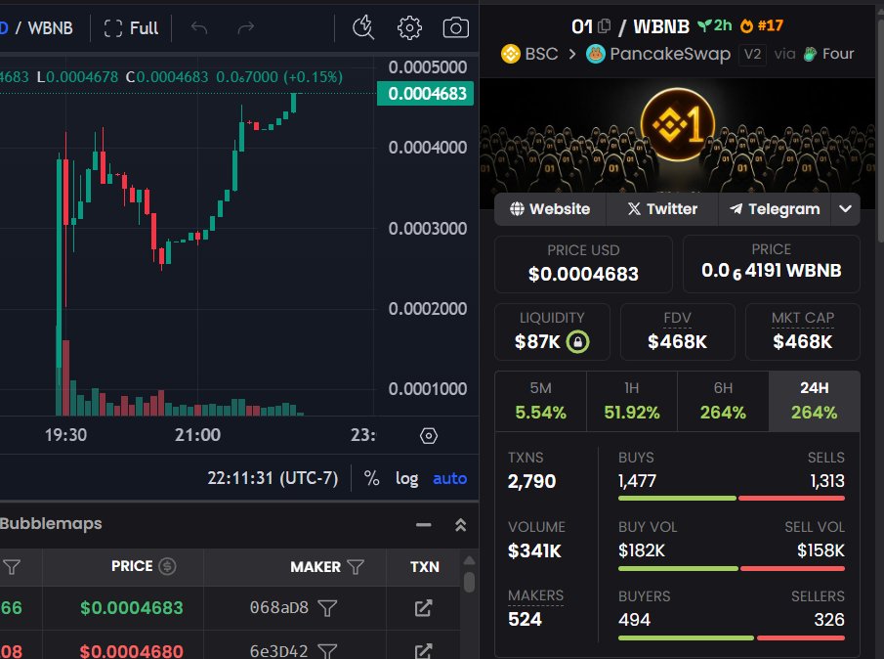
Task: Open transaction link for 068aD8 row
Action: click(x=423, y=607)
